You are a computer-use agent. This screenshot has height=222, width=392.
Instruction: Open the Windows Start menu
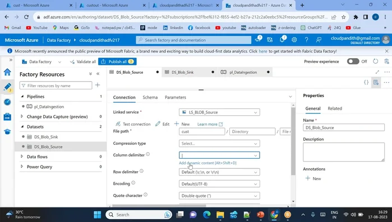pos(97,215)
